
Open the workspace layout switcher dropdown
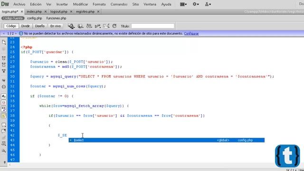(x=183, y=4)
